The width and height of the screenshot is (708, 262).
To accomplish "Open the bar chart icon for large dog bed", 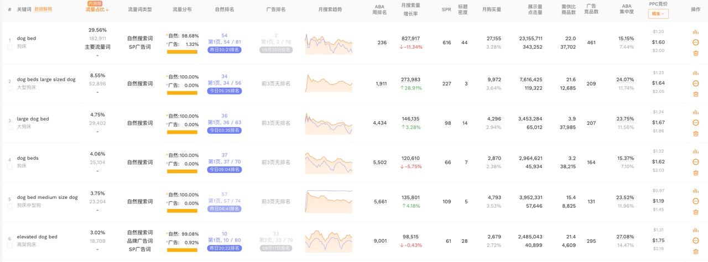I will point(695,112).
